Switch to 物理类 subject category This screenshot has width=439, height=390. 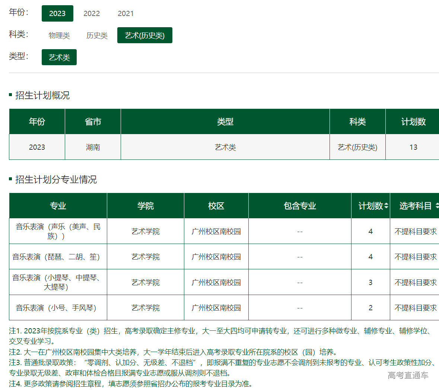point(59,35)
